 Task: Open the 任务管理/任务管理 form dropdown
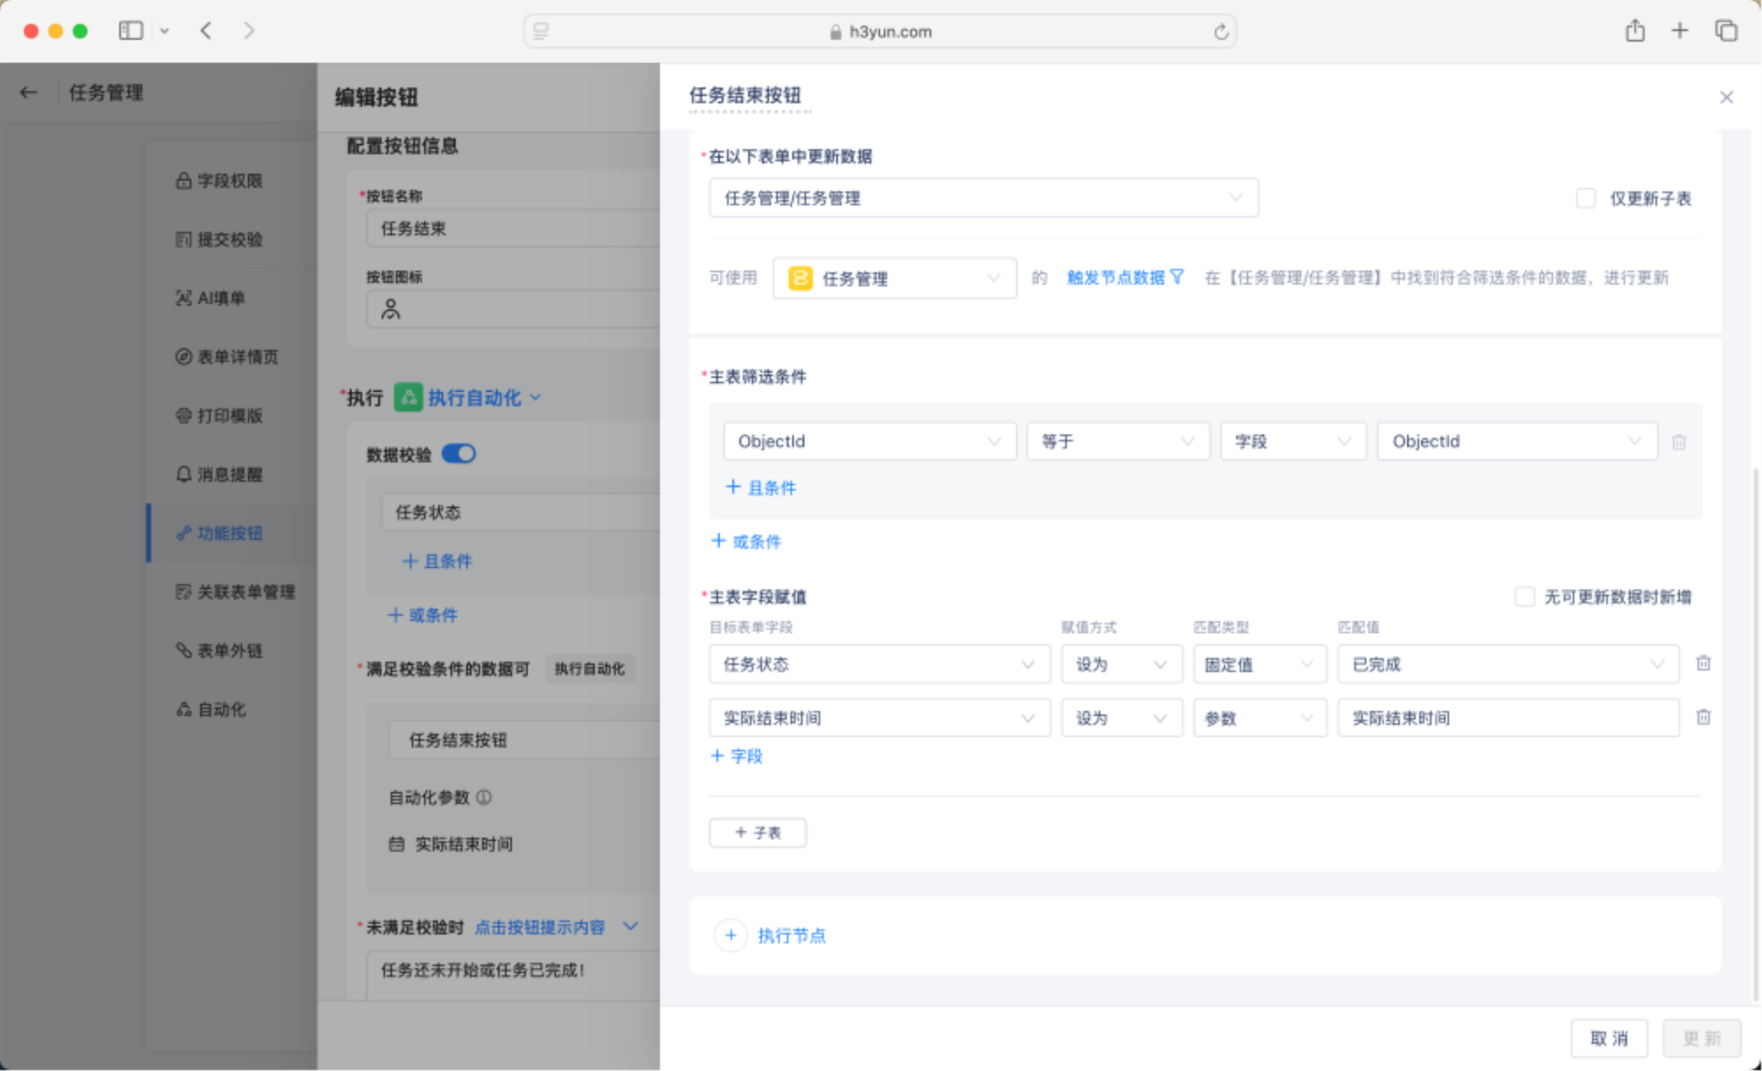(983, 198)
